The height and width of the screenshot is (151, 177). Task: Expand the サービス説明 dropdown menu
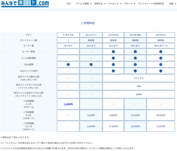pyautogui.click(x=84, y=4)
